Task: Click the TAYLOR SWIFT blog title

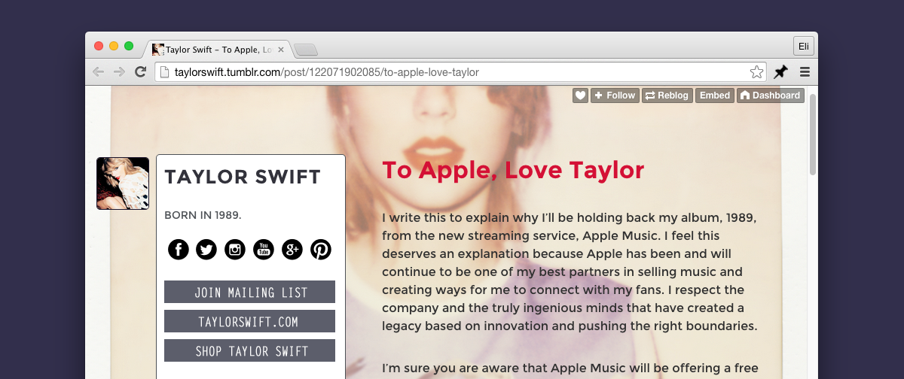Action: [x=243, y=177]
